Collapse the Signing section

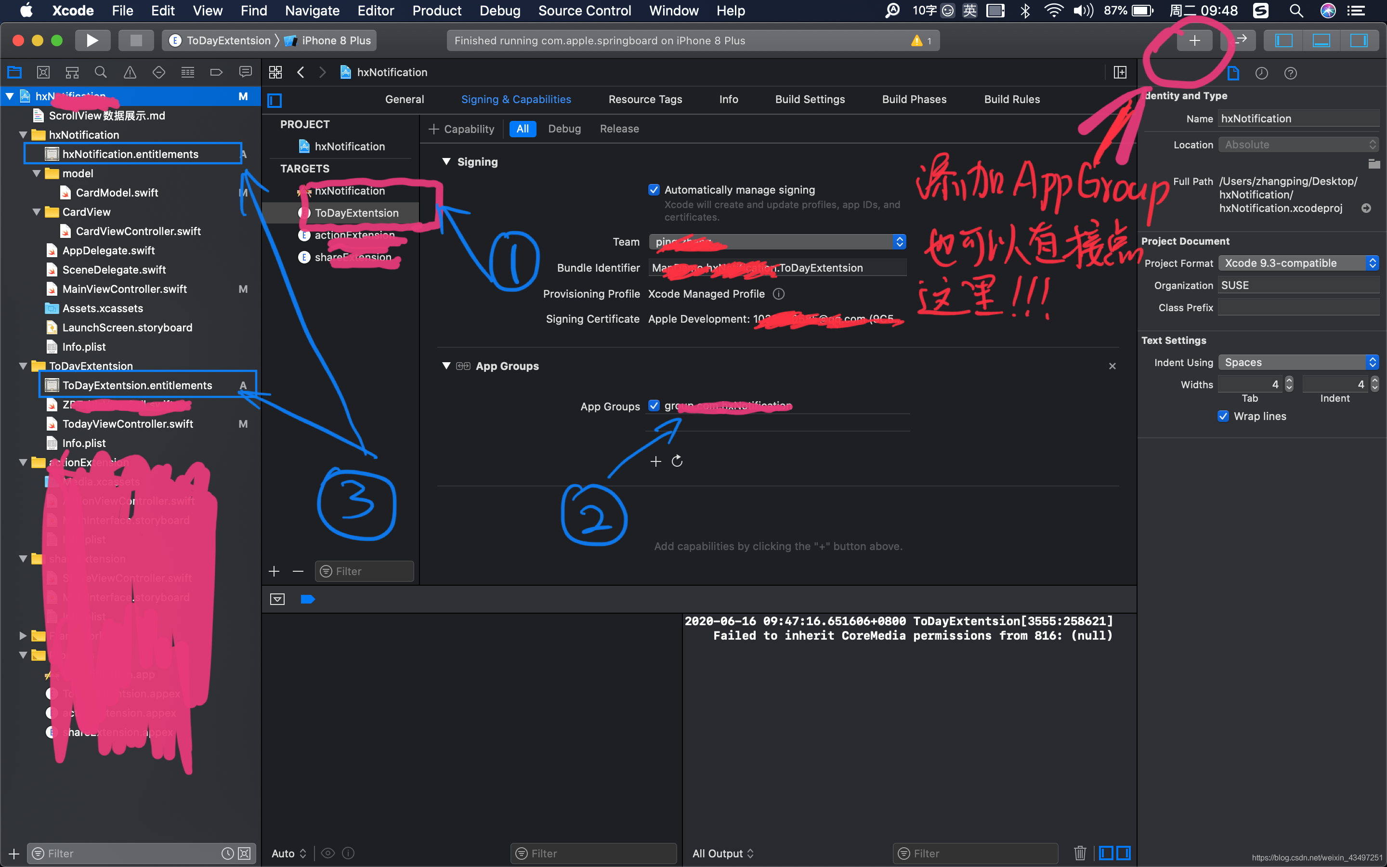click(x=446, y=162)
